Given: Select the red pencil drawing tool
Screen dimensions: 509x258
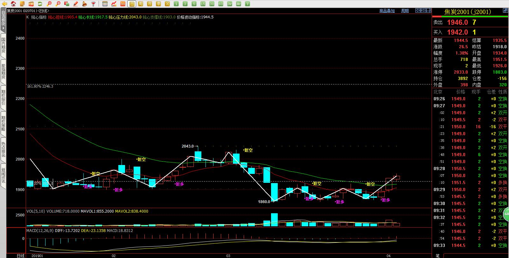Looking at the screenshot, I should pyautogui.click(x=76, y=4).
